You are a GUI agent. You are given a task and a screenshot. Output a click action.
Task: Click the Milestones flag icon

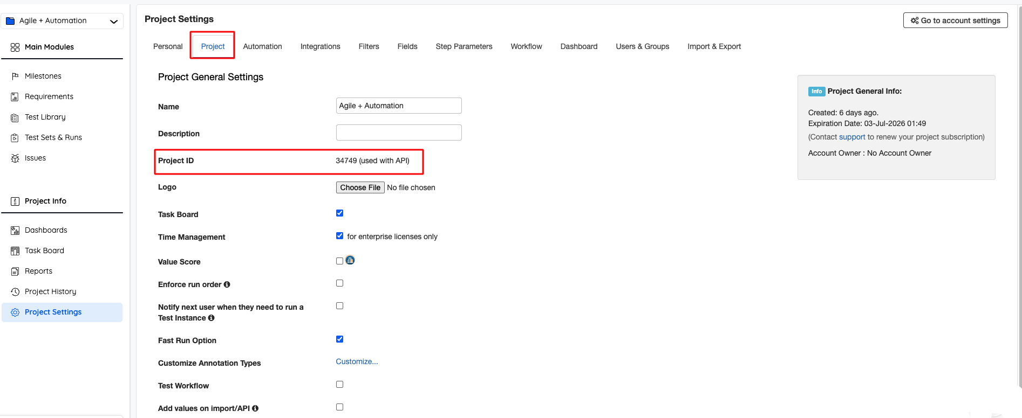pyautogui.click(x=15, y=76)
